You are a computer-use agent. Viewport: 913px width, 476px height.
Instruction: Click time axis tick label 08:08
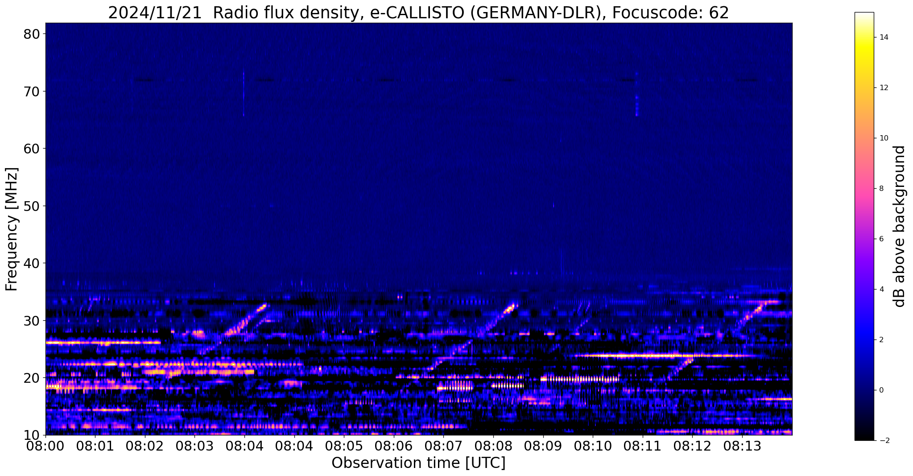[x=493, y=447]
